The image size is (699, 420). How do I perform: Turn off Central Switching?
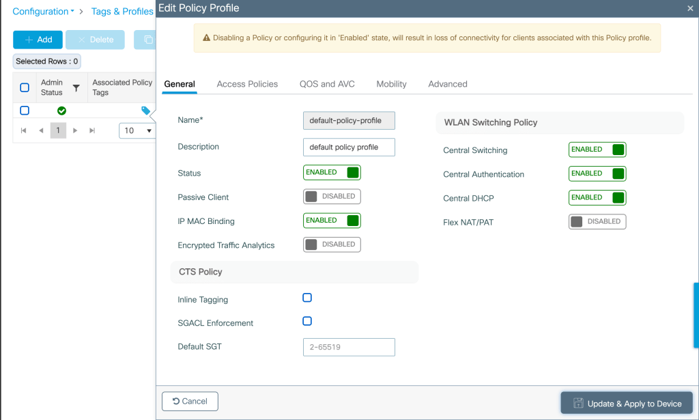597,150
